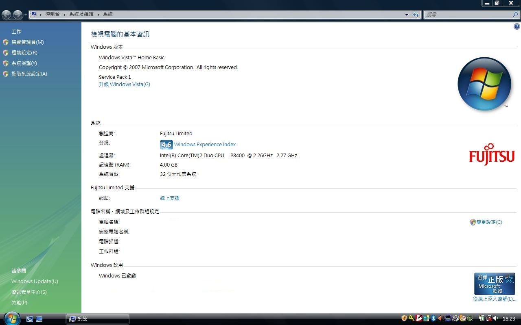Viewport: 521px width, 325px height.
Task: Click the red pen tray icon
Action: (419, 318)
